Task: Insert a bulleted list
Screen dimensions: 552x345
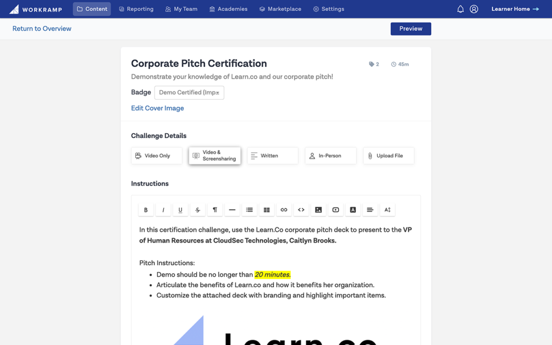Action: (x=249, y=210)
